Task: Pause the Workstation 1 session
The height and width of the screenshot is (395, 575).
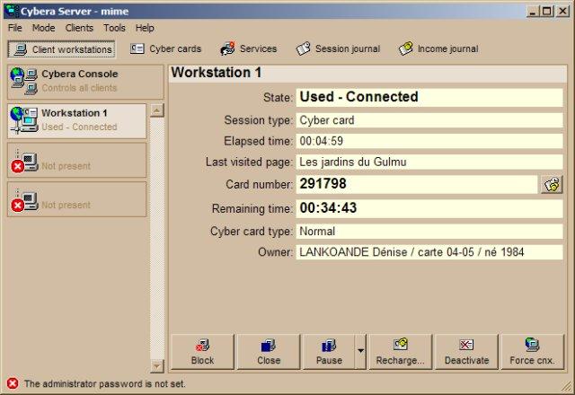Action: point(329,352)
